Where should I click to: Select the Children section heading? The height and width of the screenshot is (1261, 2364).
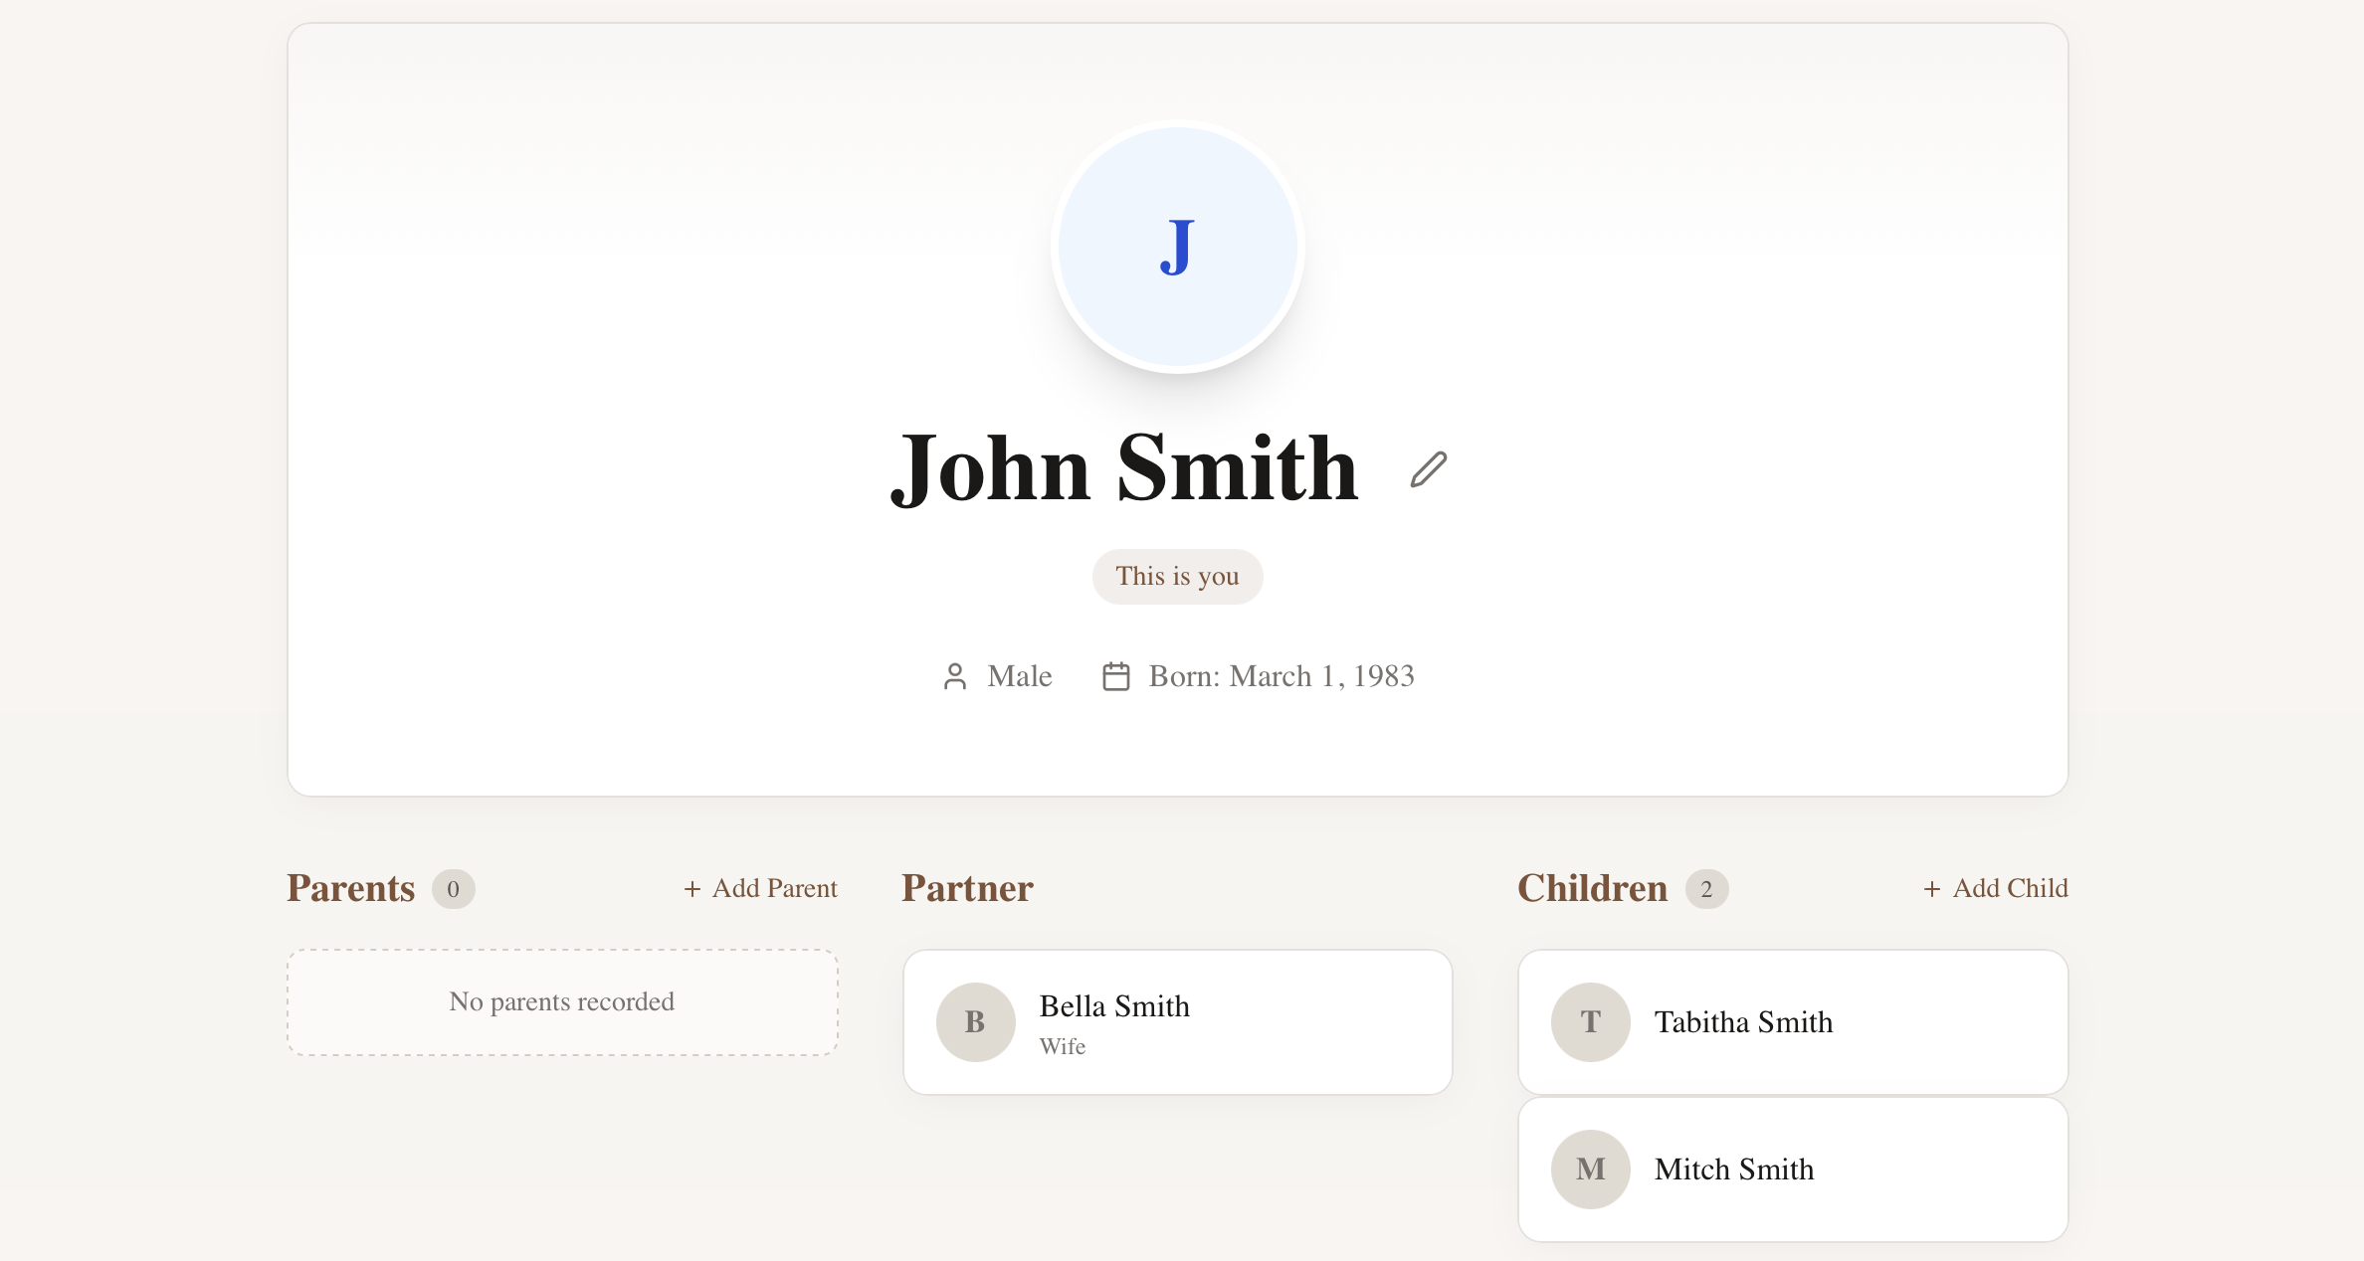(x=1593, y=888)
